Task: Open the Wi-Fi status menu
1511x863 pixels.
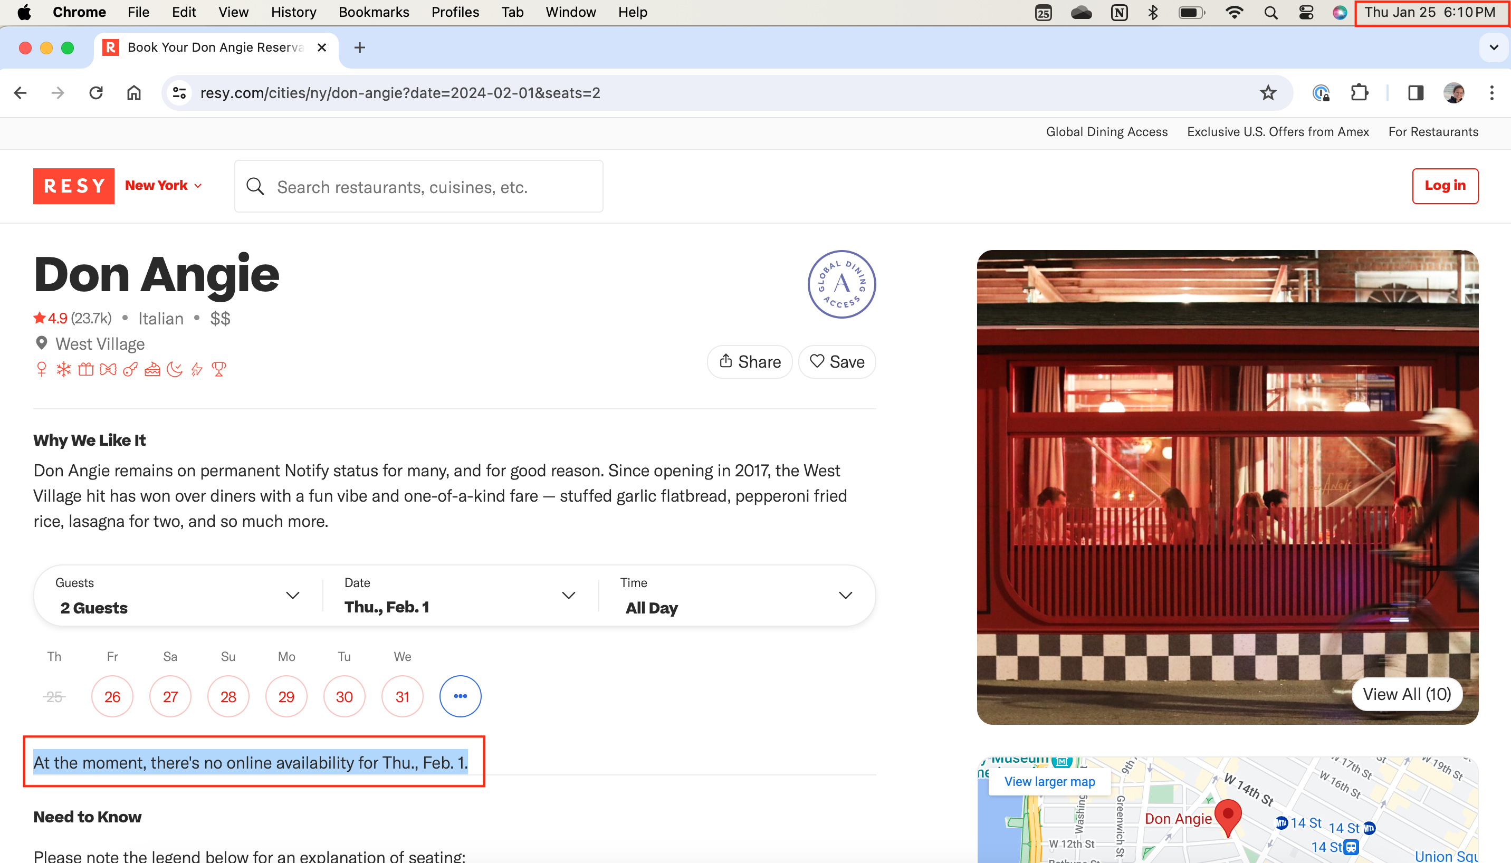Action: [1233, 13]
